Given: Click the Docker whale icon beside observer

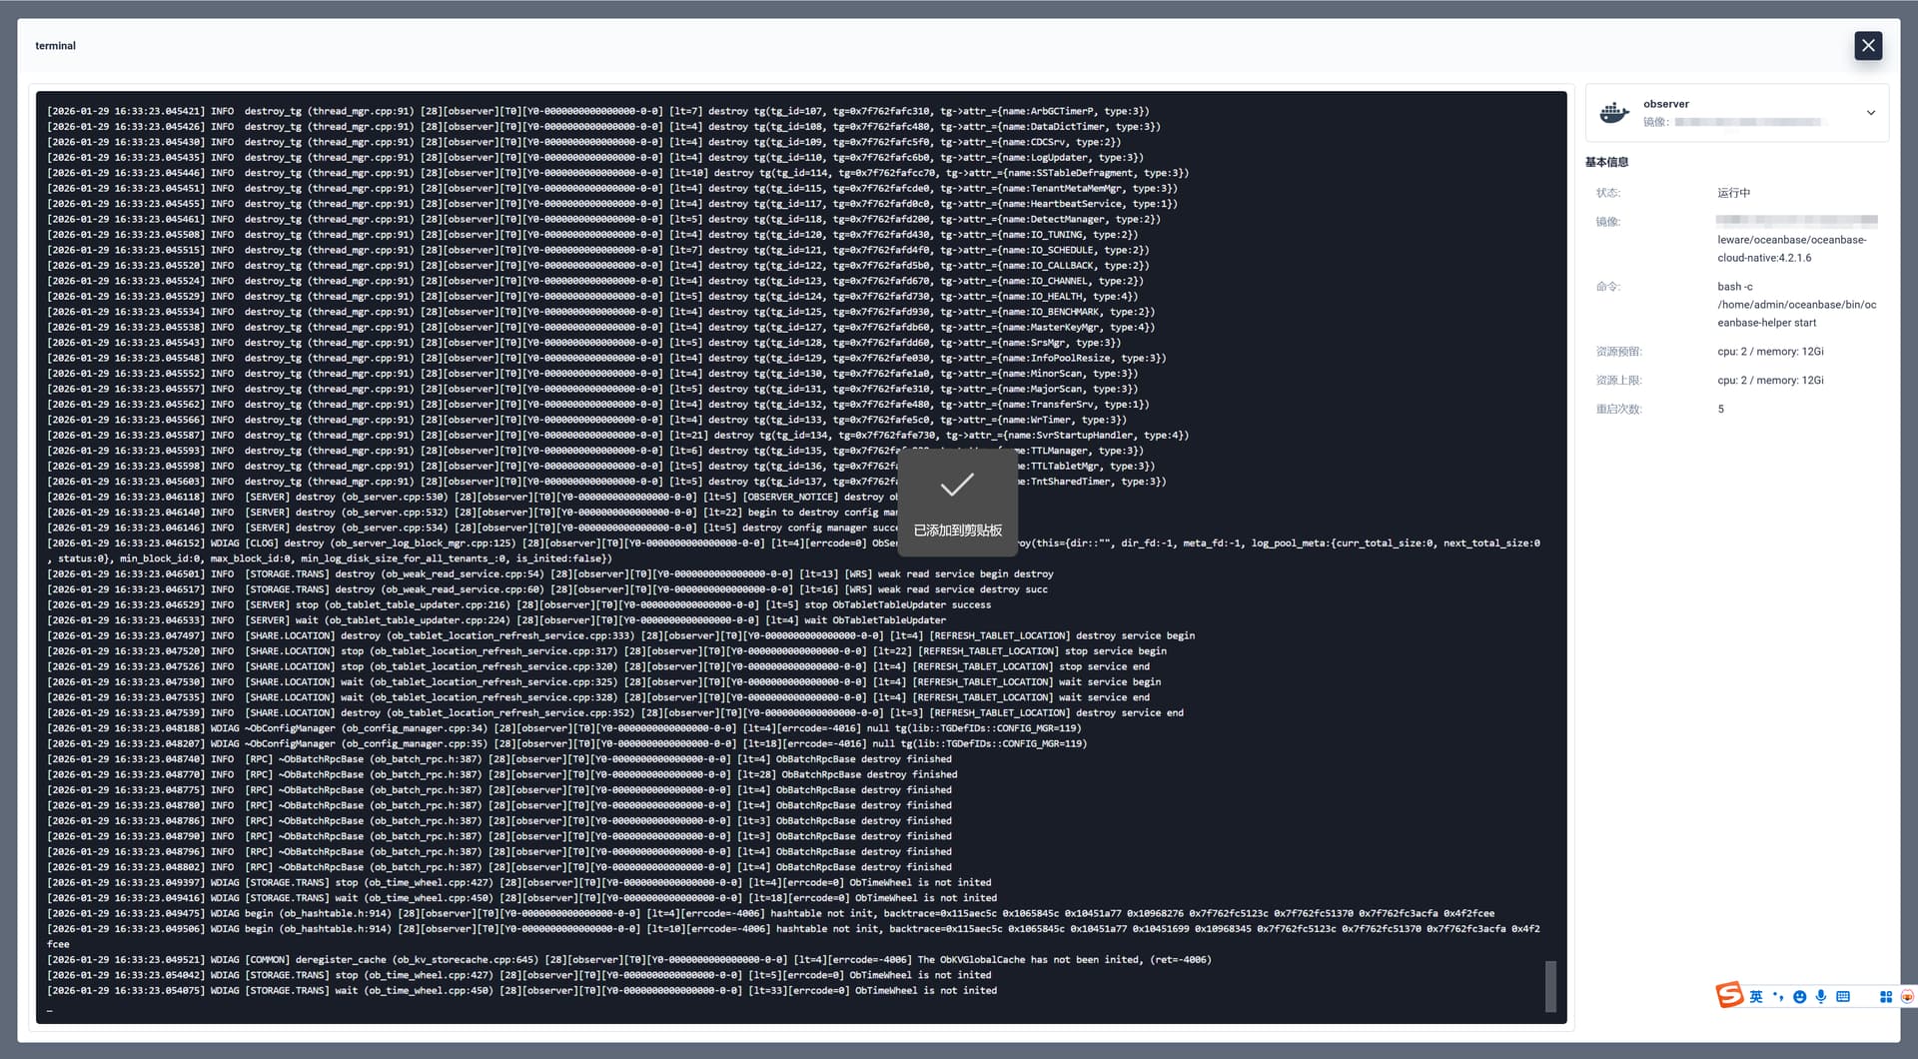Looking at the screenshot, I should pos(1614,113).
